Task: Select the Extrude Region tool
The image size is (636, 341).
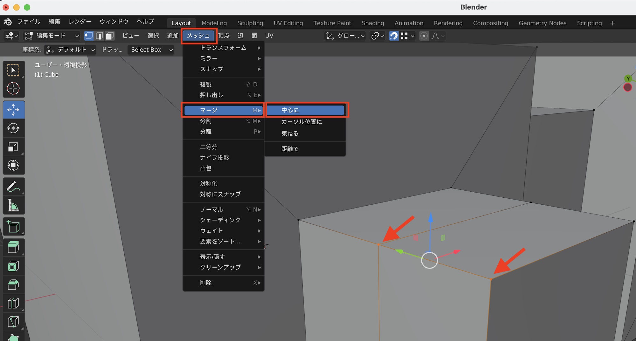Action: (13, 247)
